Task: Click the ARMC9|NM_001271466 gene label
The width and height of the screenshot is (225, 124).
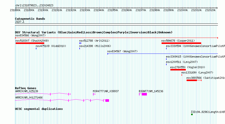Action: point(29,97)
